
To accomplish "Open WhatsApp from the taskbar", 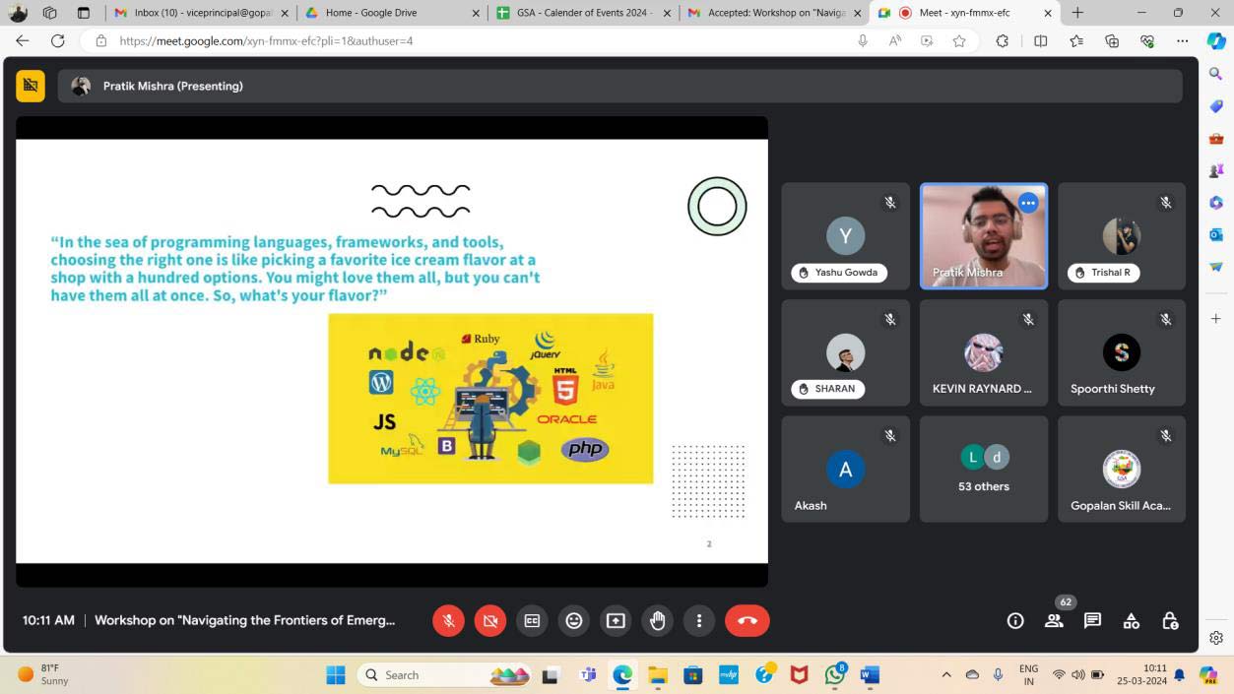I will click(x=835, y=674).
